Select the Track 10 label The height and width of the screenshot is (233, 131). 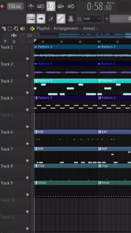8,200
